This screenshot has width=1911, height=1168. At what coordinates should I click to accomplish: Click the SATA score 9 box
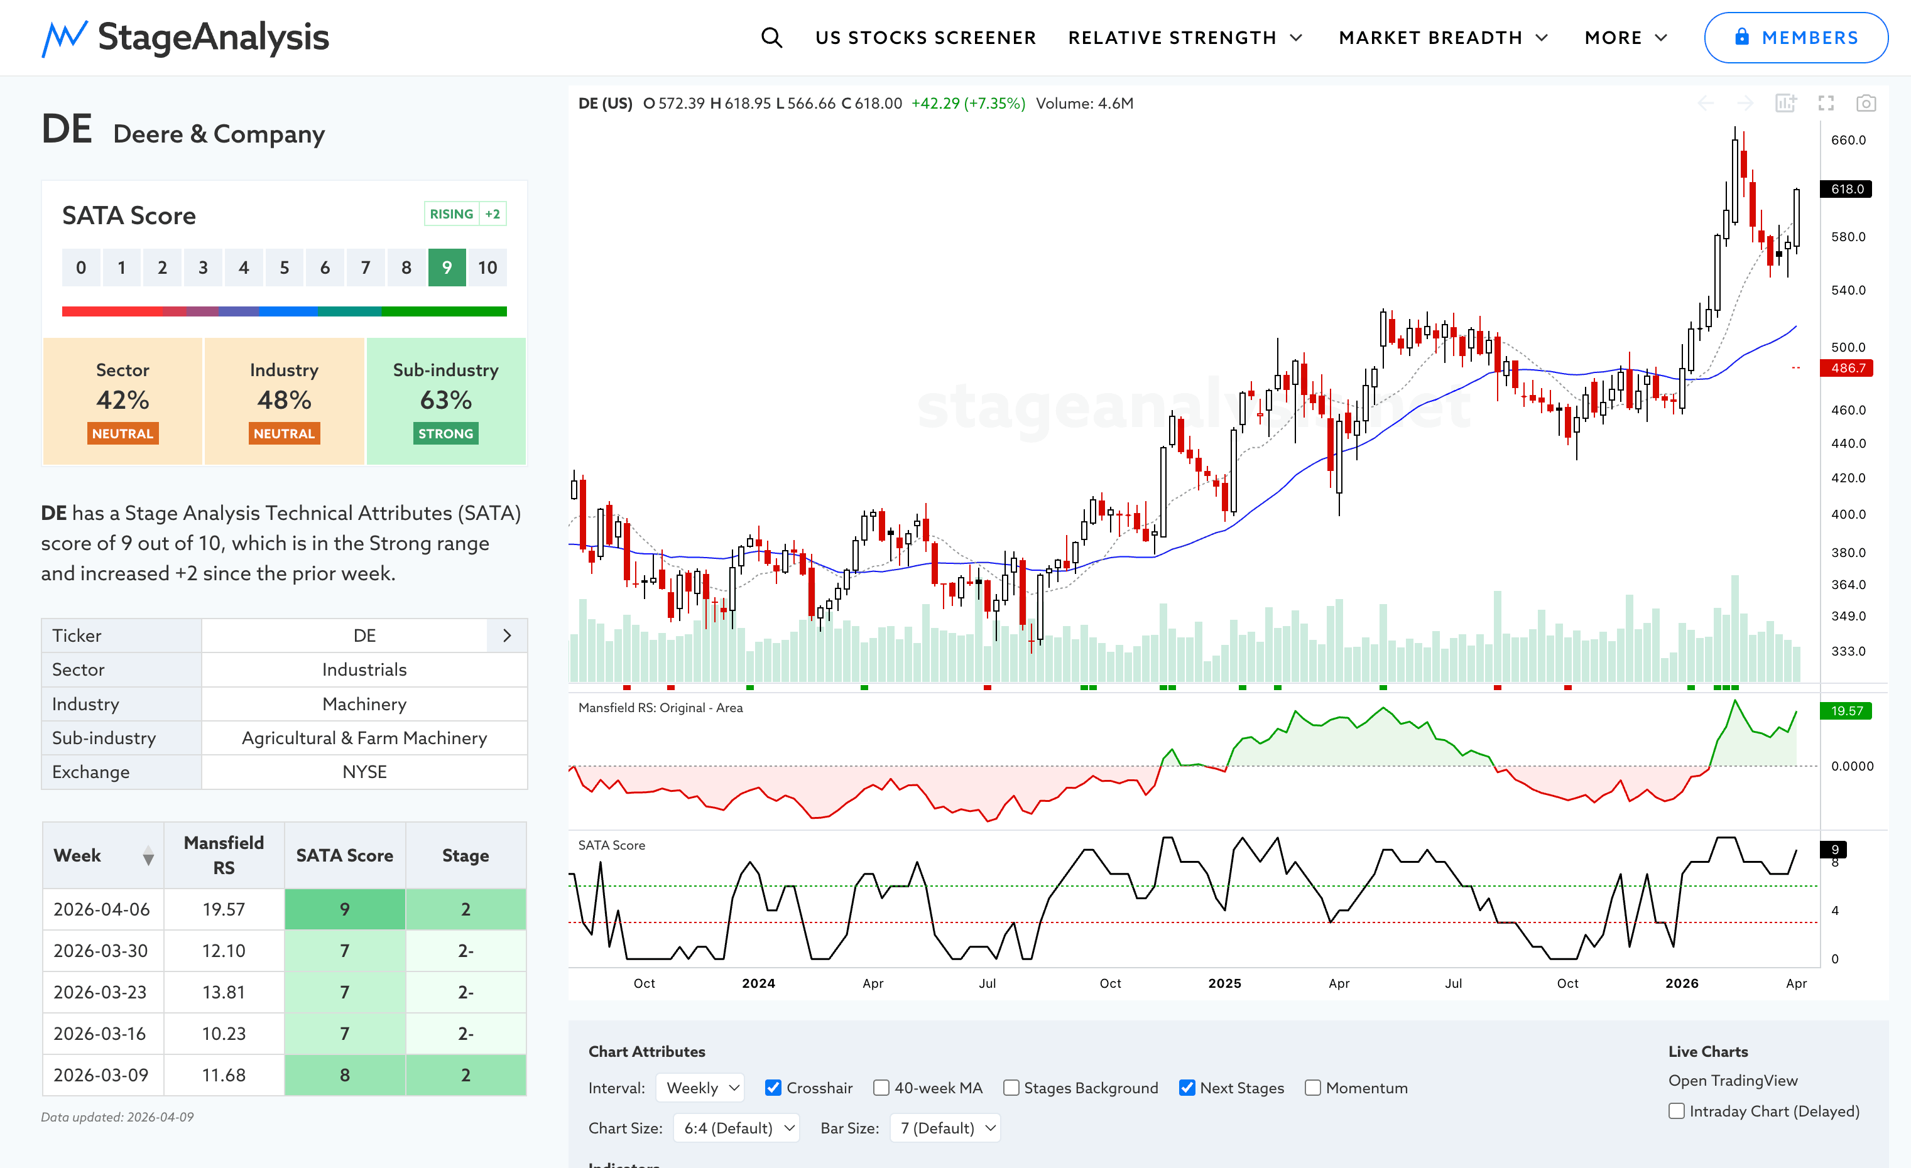point(447,268)
